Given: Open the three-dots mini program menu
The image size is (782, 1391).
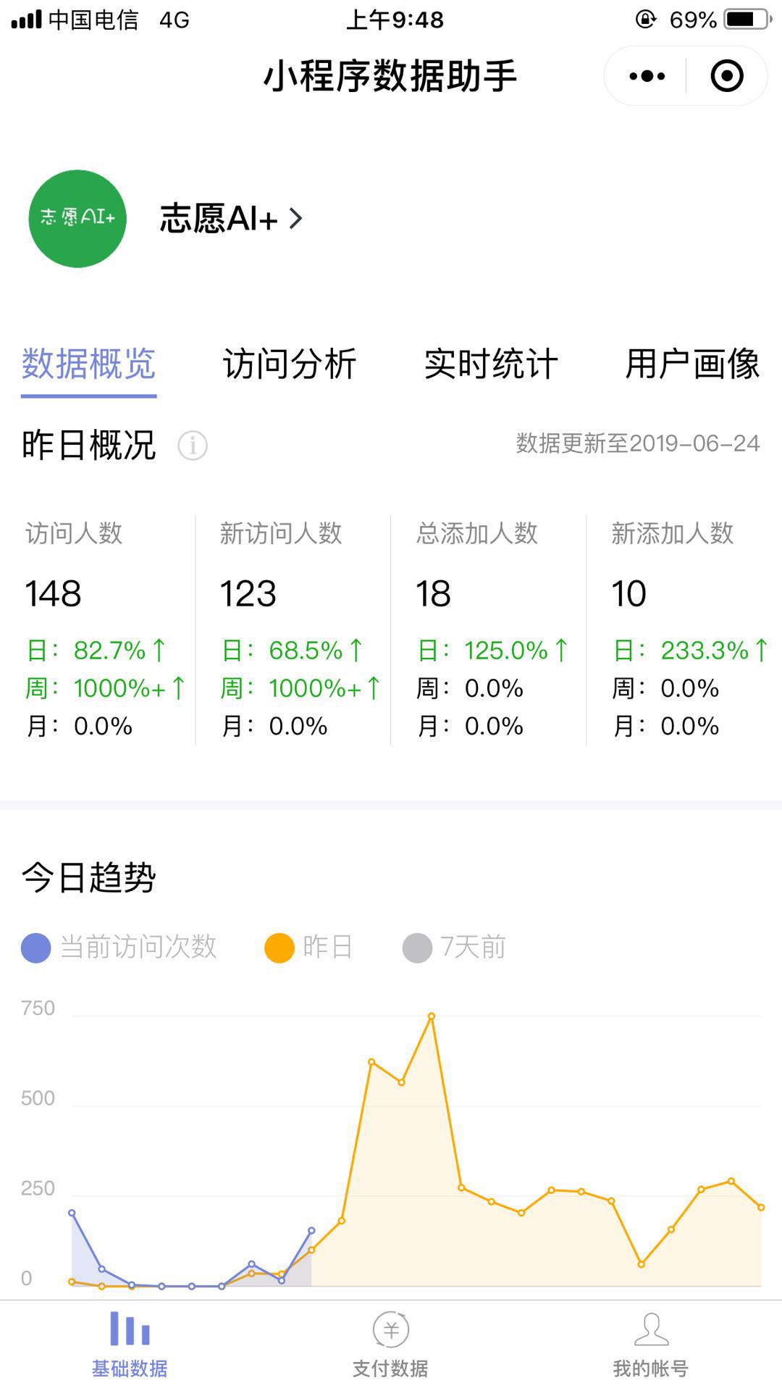Looking at the screenshot, I should [x=647, y=76].
